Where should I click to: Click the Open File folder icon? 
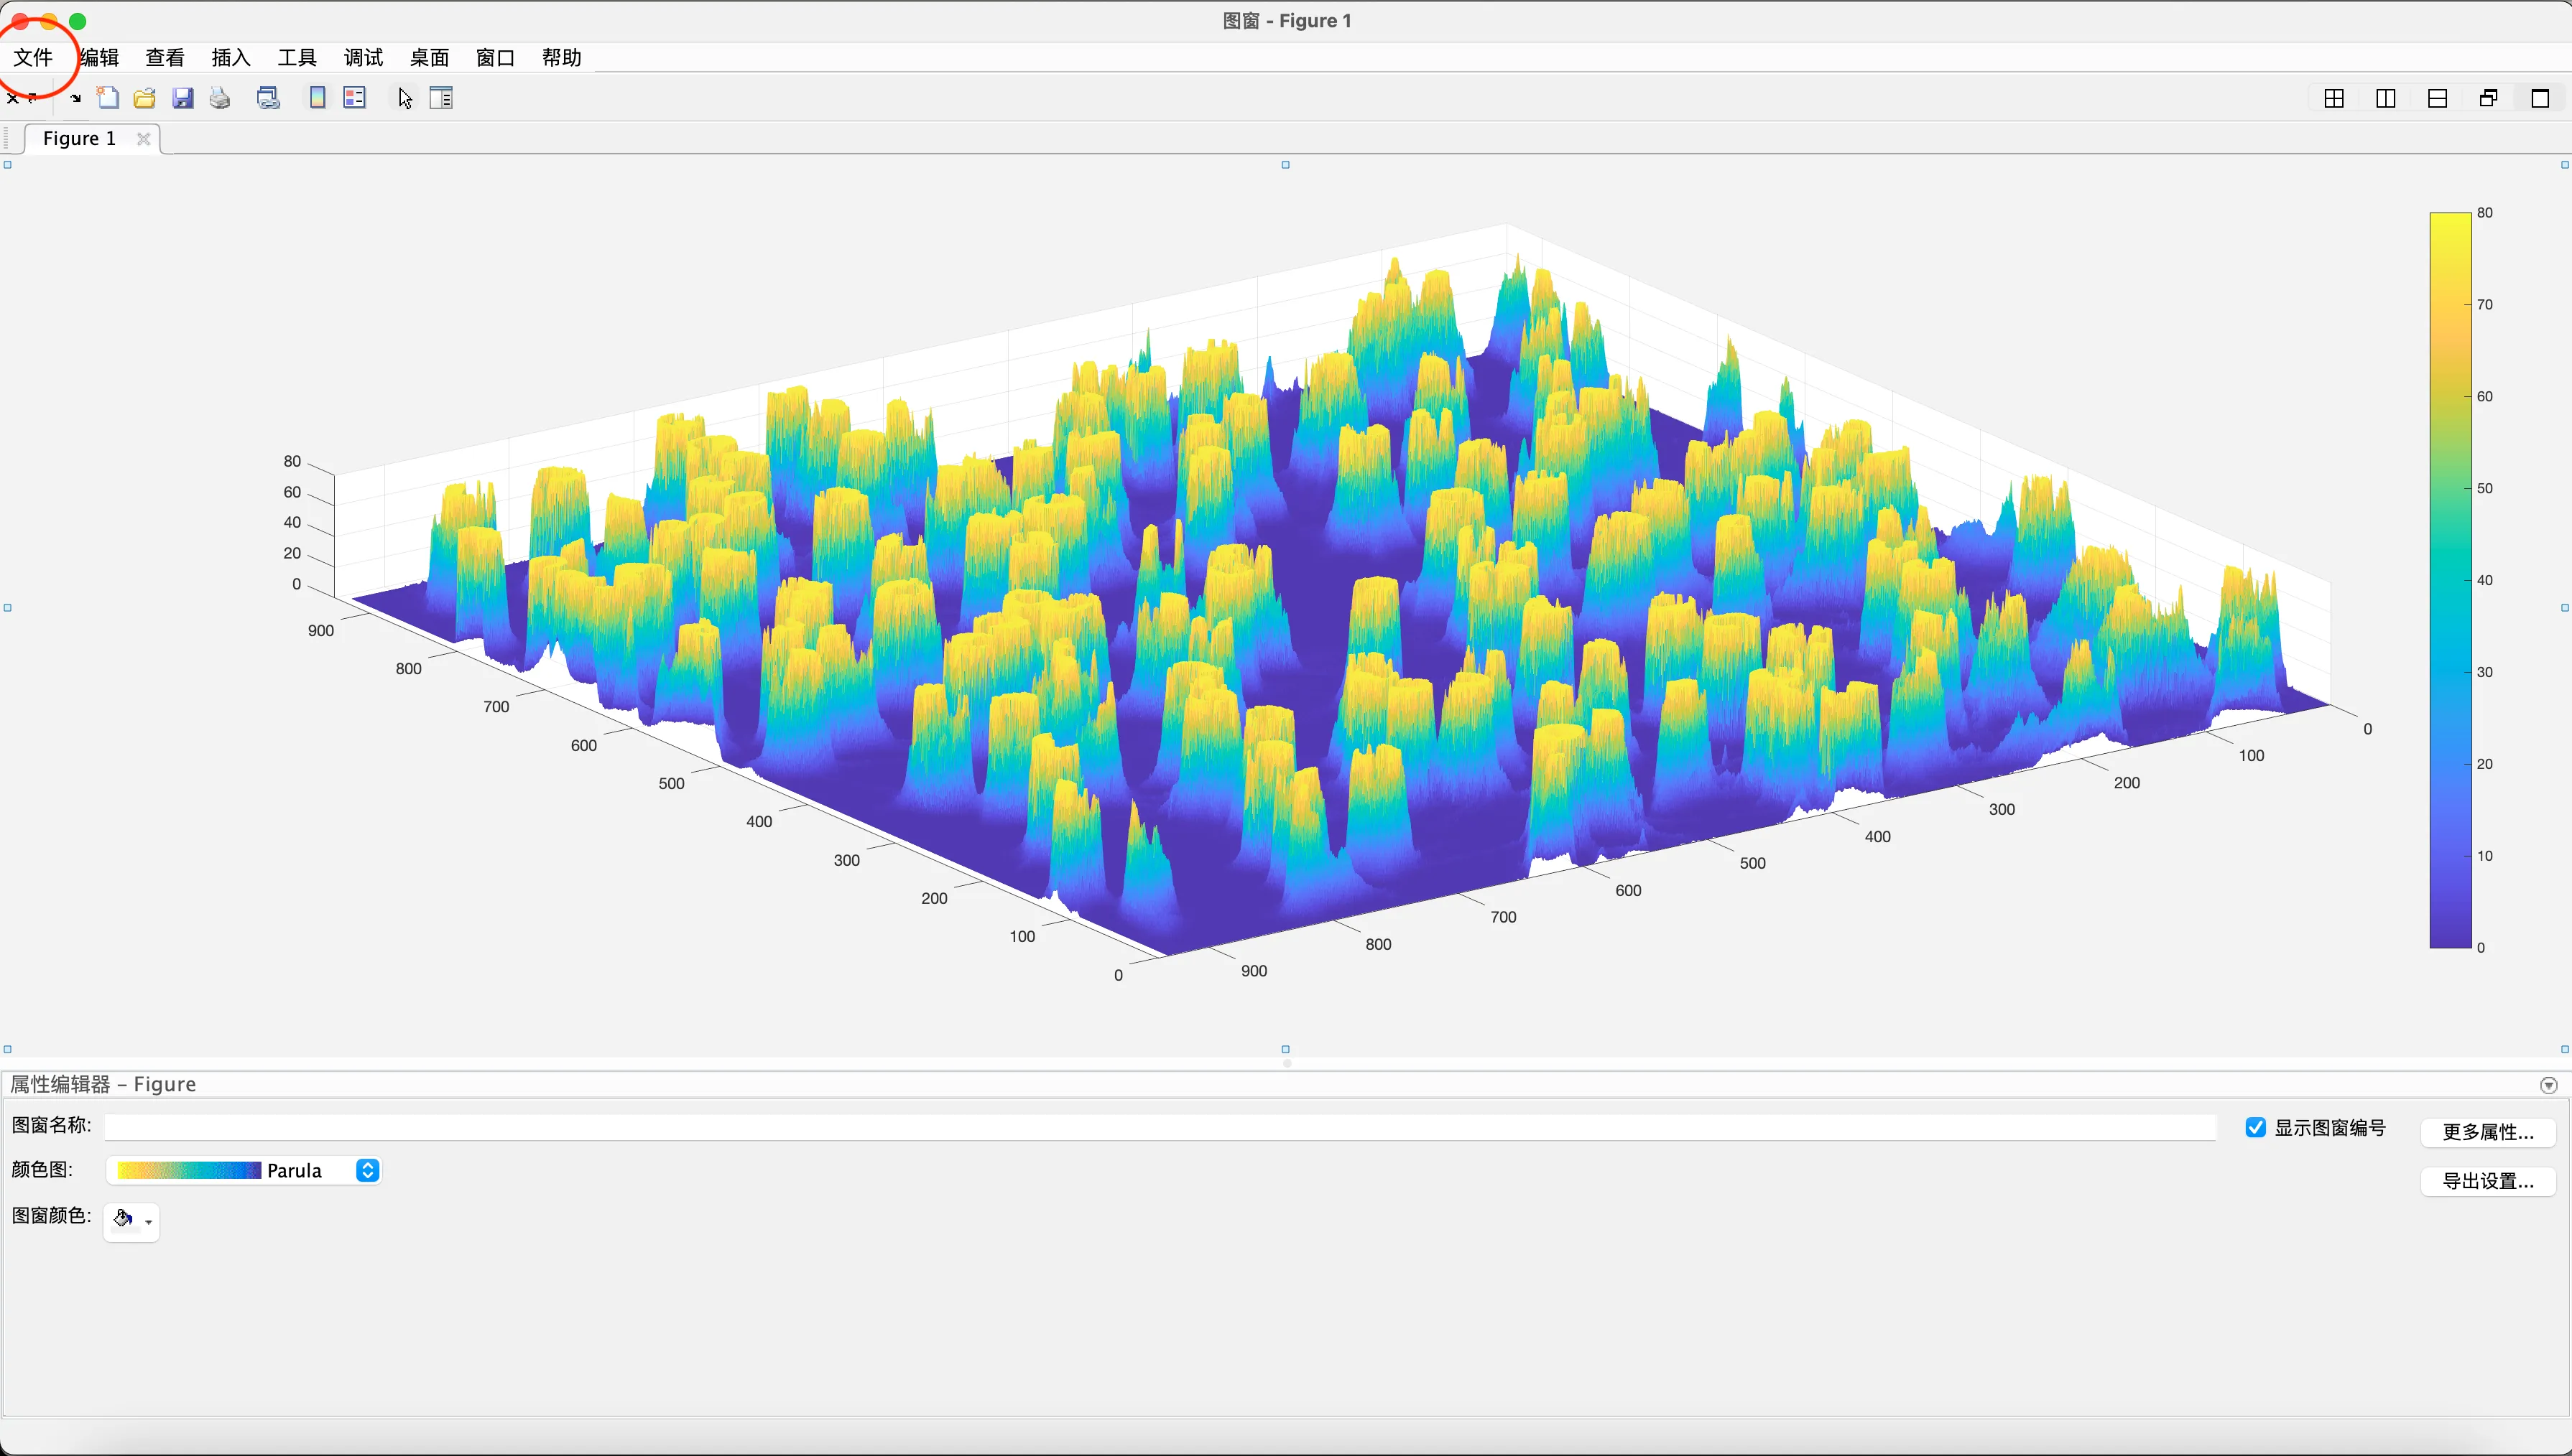point(145,98)
